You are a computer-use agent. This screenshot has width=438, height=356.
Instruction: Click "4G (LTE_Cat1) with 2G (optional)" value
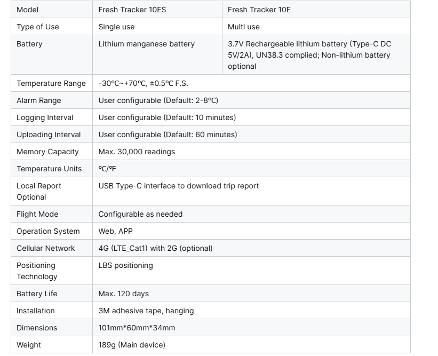pyautogui.click(x=155, y=248)
